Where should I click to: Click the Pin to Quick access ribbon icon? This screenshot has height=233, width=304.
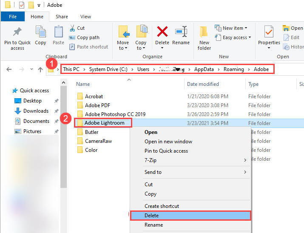click(x=17, y=32)
